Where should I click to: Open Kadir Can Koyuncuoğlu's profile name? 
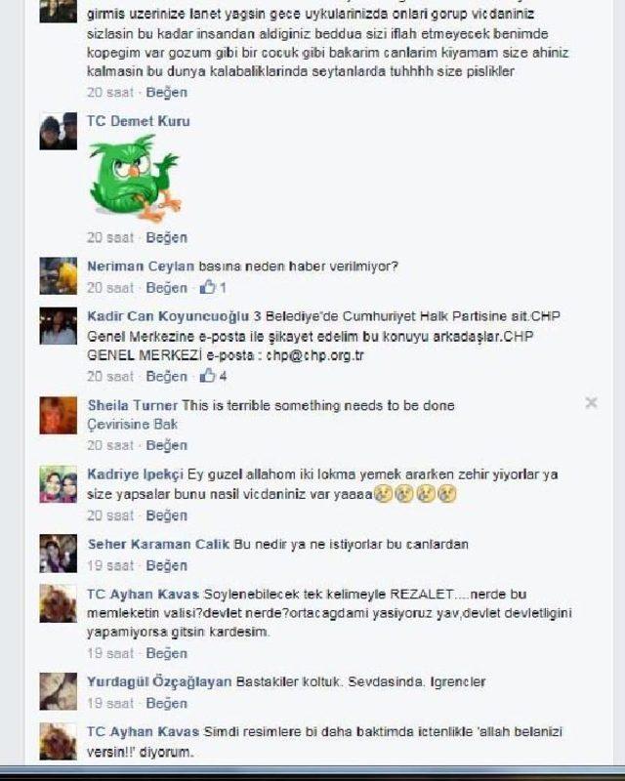click(x=168, y=316)
